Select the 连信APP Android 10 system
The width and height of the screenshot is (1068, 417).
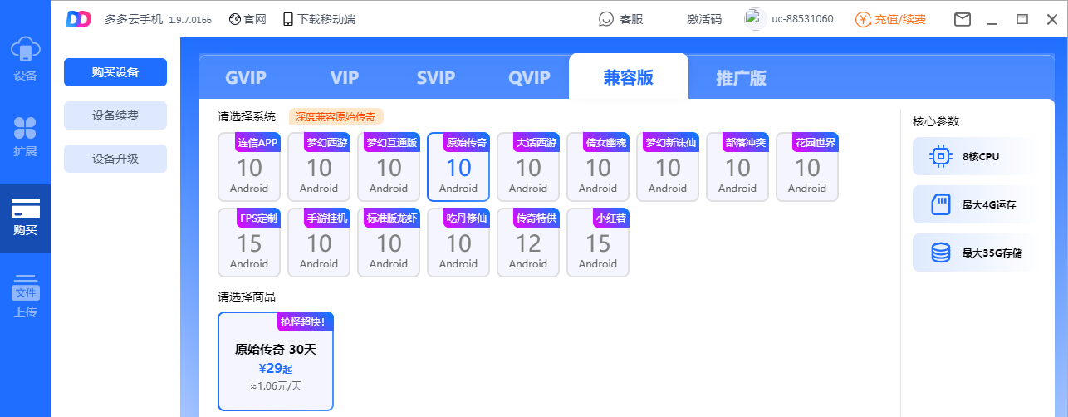click(x=249, y=167)
